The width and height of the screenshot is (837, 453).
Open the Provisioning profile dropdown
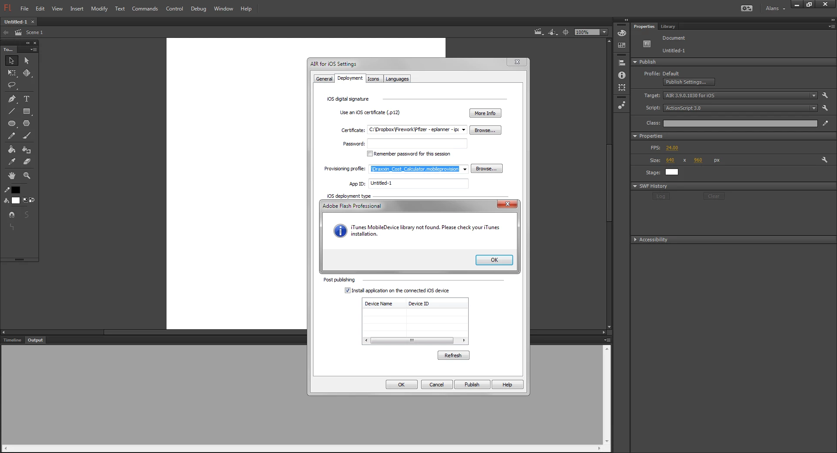click(x=465, y=169)
